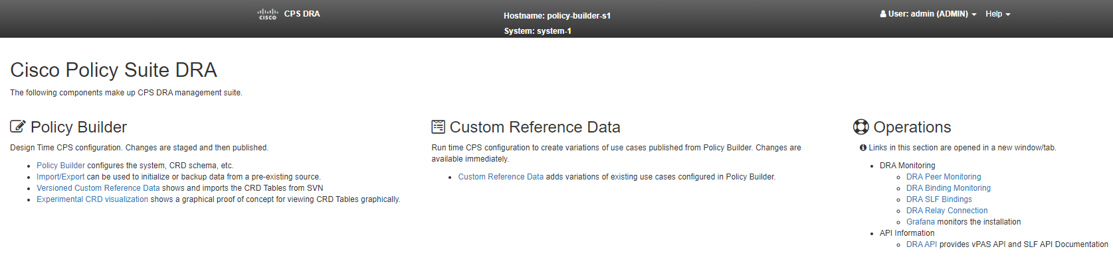
Task: Open Versioned Custom Reference Data link
Action: click(98, 188)
